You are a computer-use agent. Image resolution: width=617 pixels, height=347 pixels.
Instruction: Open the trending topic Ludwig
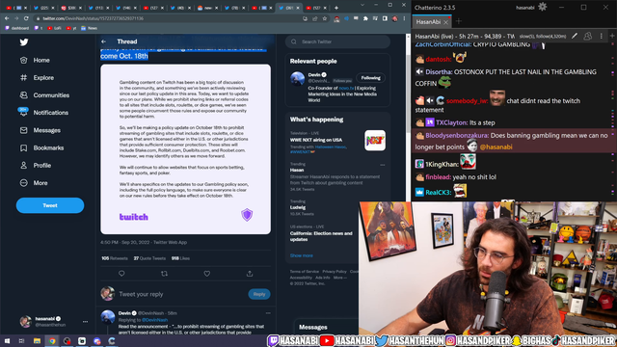298,207
